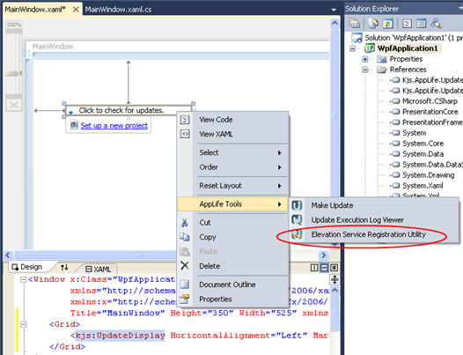Expand the Properties folder node
Viewport: 463px width, 355px height.
[x=365, y=59]
